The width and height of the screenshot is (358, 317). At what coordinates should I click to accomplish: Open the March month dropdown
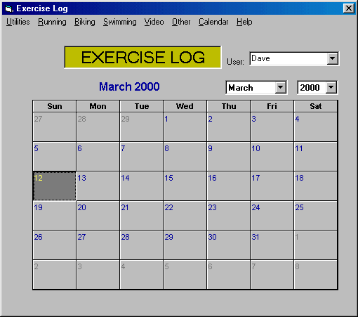click(281, 88)
